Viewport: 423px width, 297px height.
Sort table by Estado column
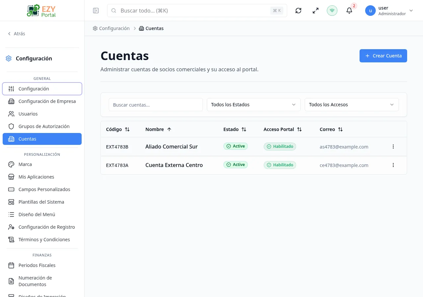[235, 129]
